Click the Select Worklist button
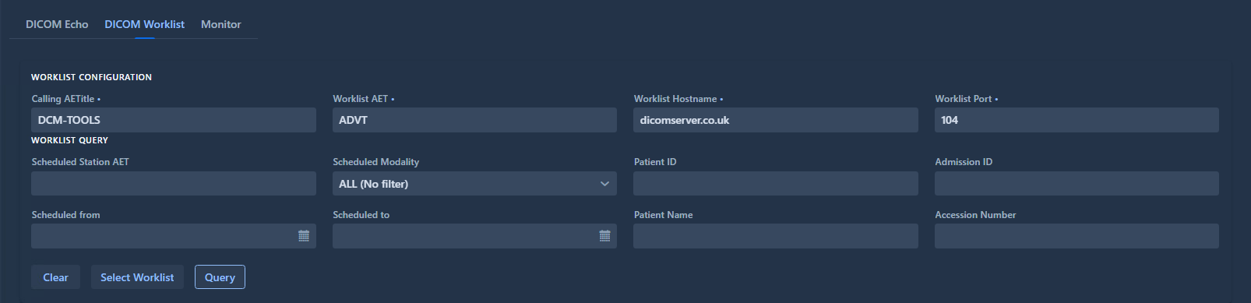The width and height of the screenshot is (1251, 303). (x=137, y=277)
